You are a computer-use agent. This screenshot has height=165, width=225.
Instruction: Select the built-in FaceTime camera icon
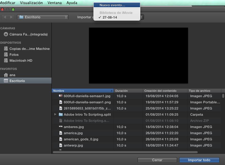(6, 34)
